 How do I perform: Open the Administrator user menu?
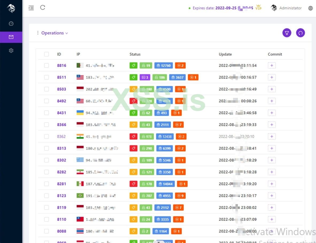[290, 8]
